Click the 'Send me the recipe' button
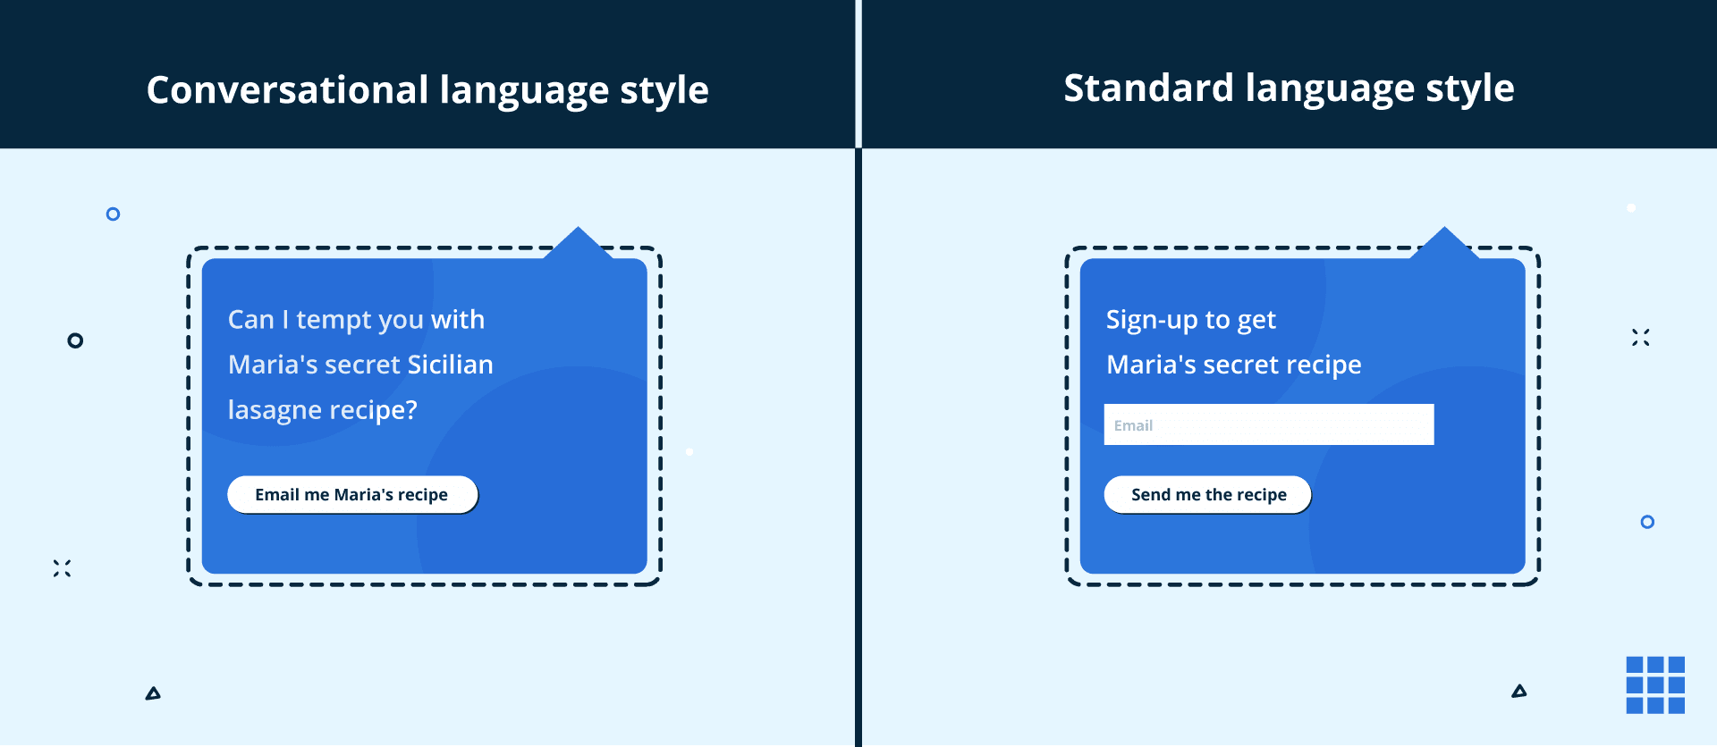This screenshot has width=1717, height=747. [x=1207, y=494]
